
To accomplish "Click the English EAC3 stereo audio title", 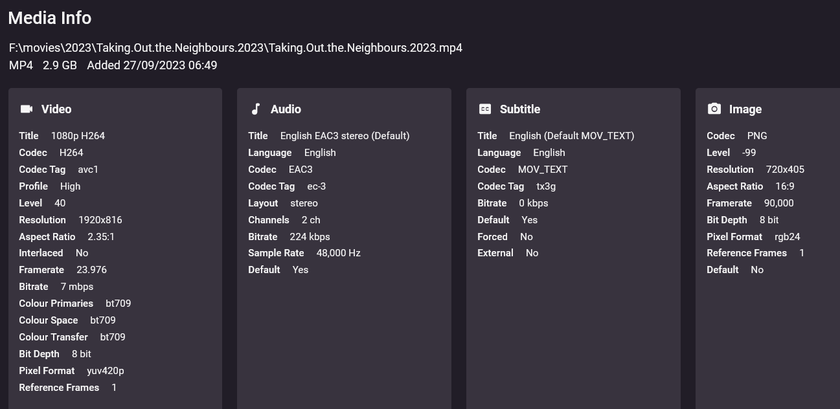I will [x=345, y=136].
